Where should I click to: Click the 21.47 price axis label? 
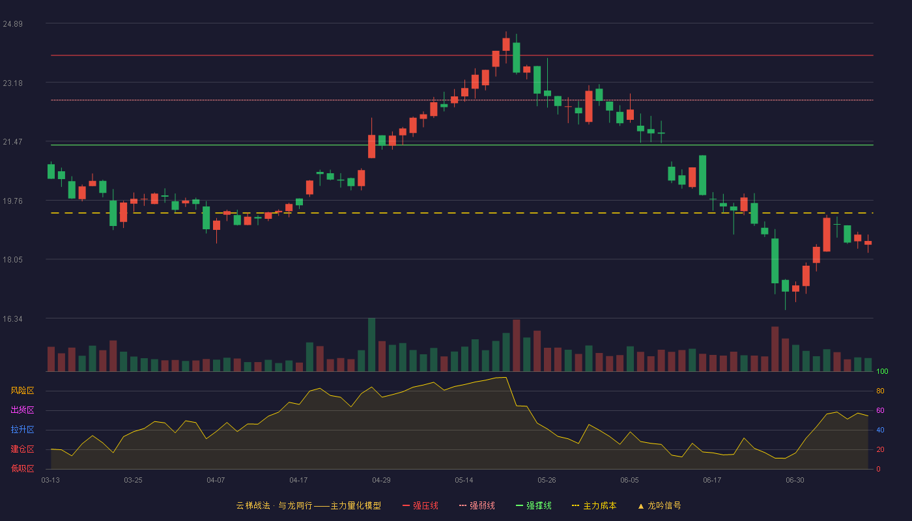(x=12, y=142)
